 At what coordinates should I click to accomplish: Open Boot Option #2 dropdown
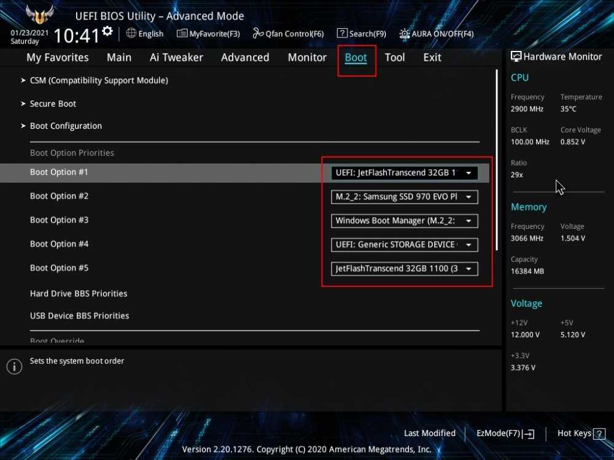404,197
